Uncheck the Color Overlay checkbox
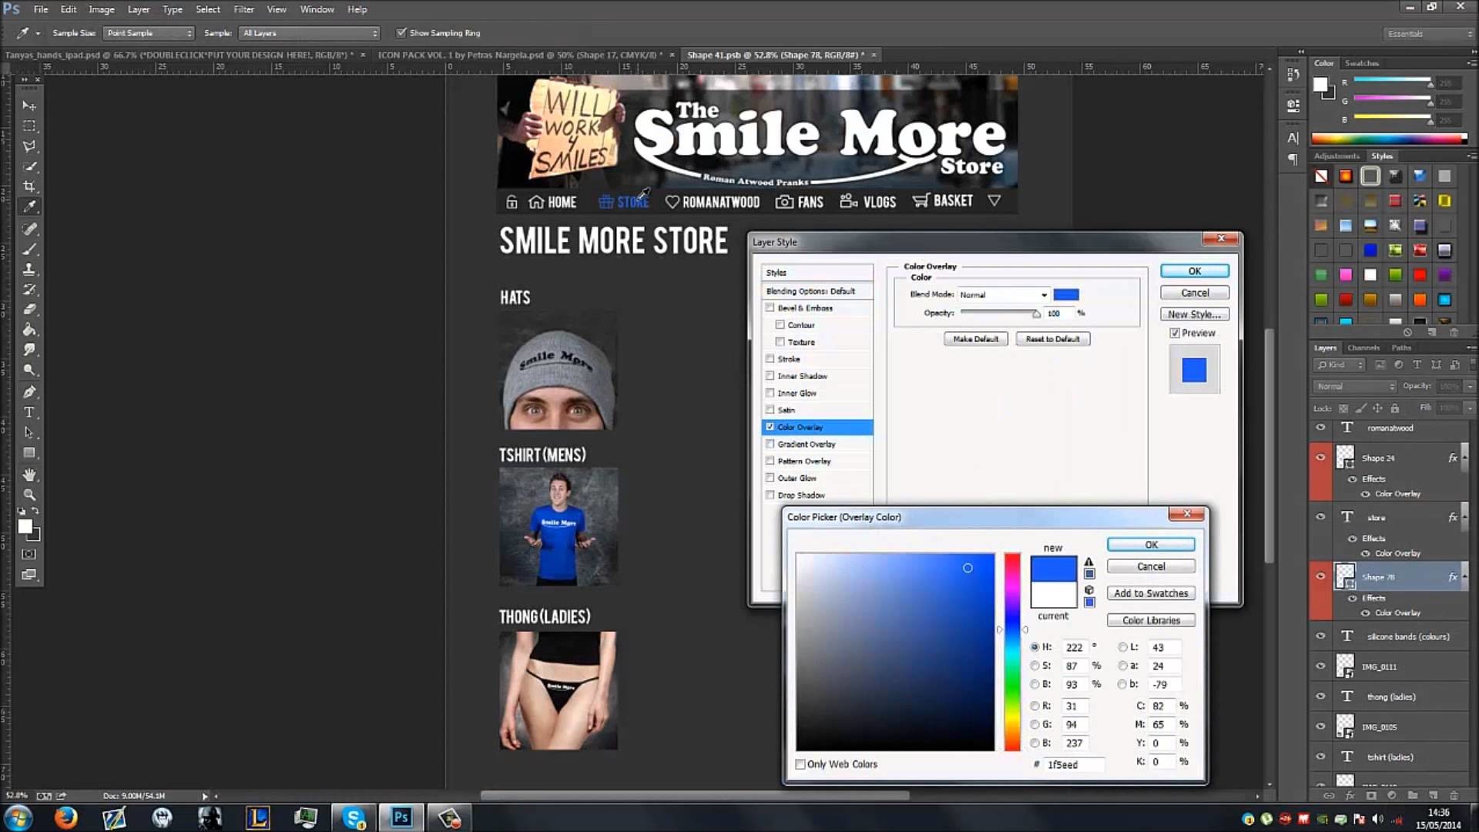The height and width of the screenshot is (832, 1479). [x=770, y=427]
